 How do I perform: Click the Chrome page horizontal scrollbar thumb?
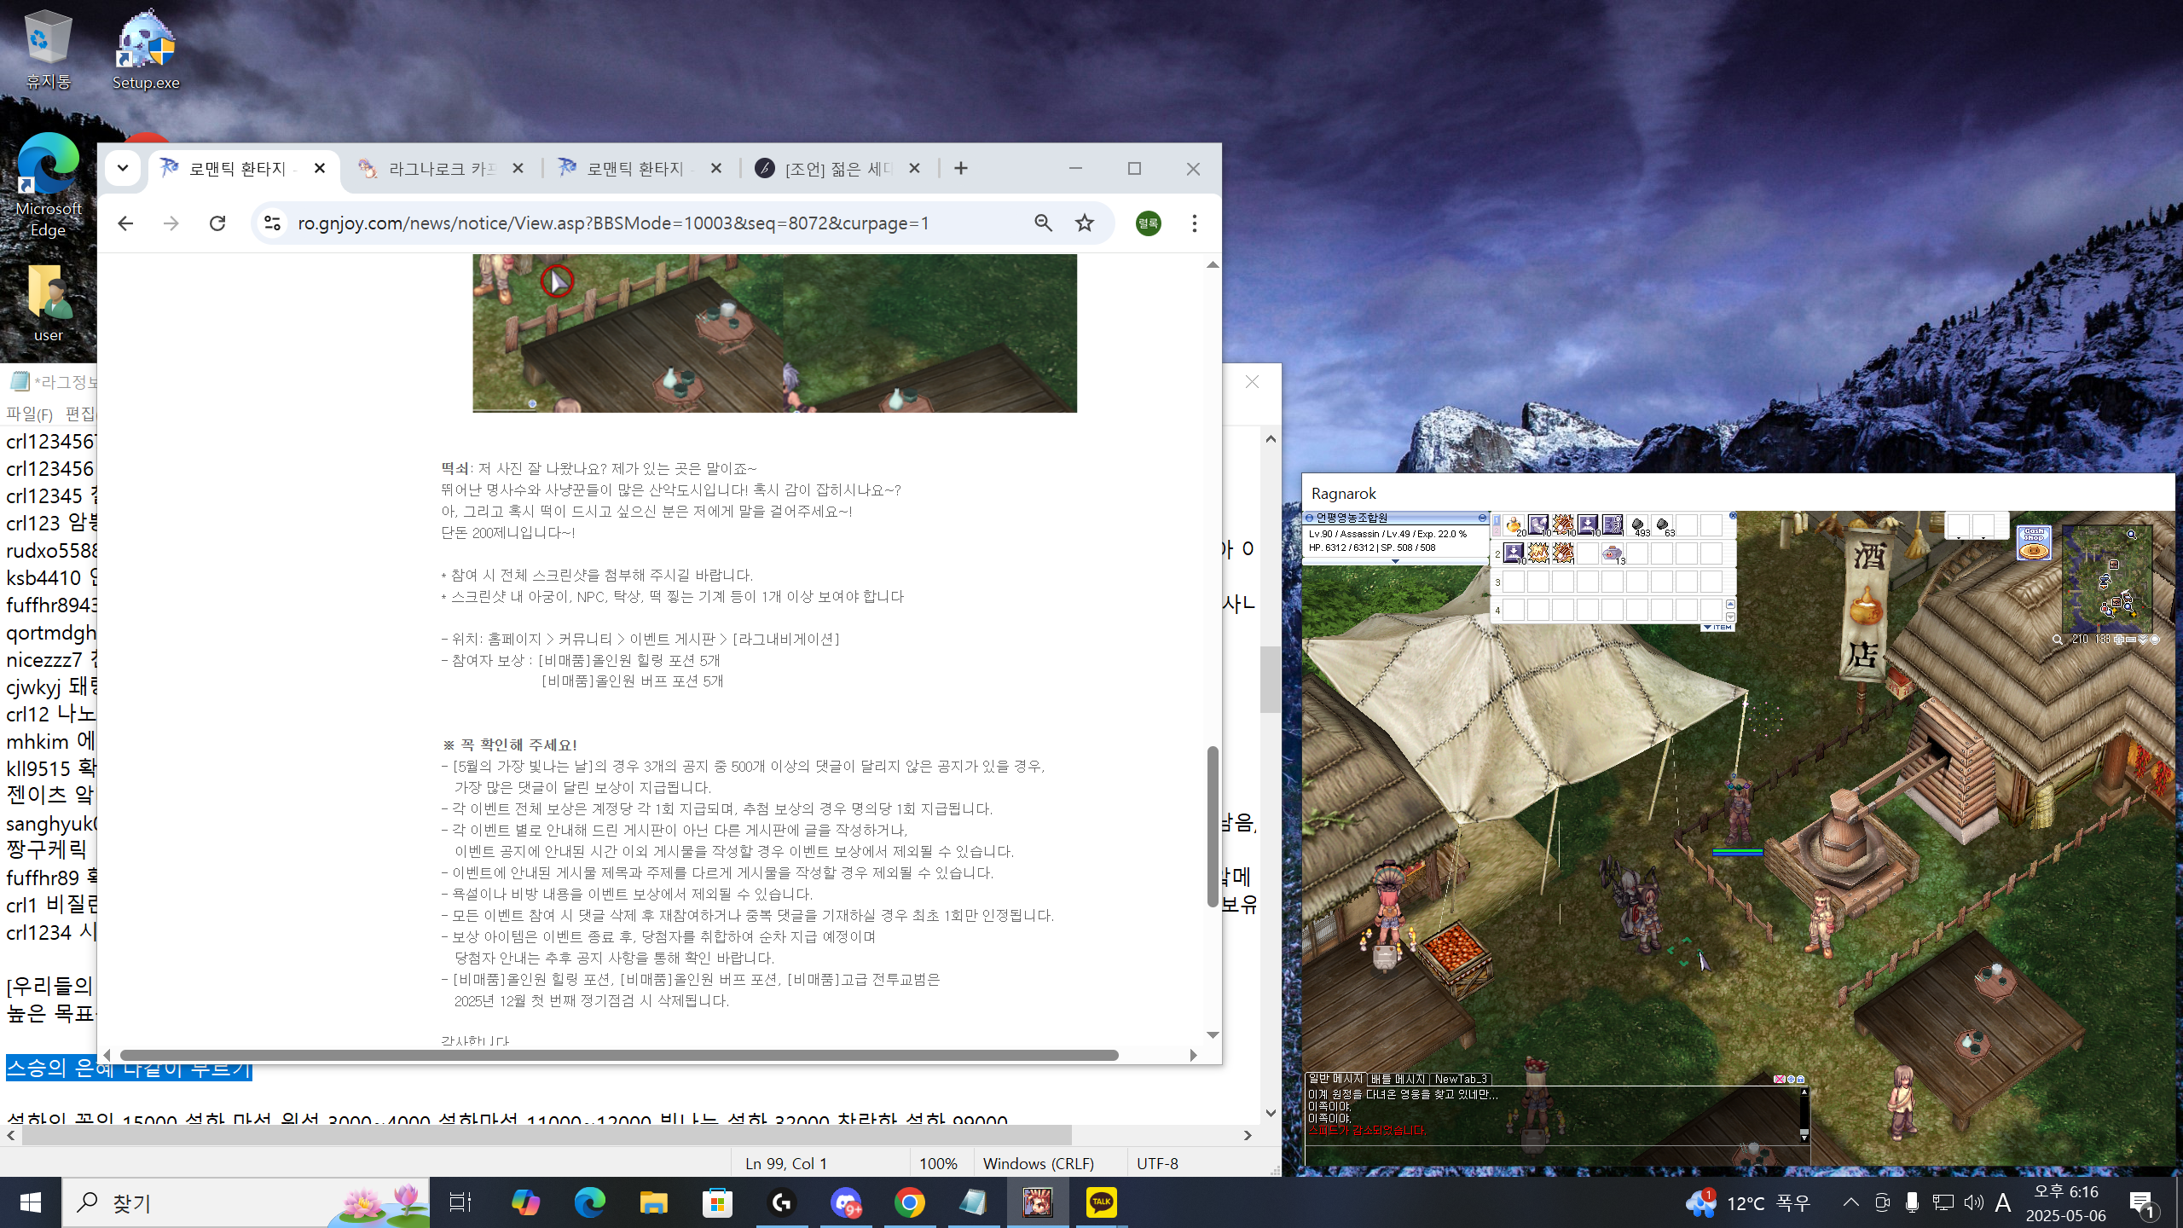[x=619, y=1055]
